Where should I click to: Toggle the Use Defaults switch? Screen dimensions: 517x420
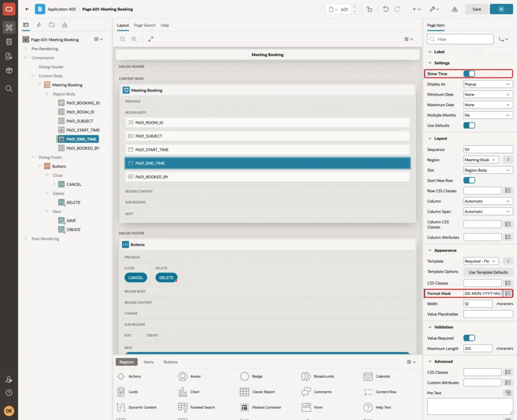point(469,126)
